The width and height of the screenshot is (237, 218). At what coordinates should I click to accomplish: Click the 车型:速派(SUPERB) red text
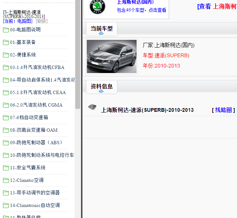click(x=166, y=55)
